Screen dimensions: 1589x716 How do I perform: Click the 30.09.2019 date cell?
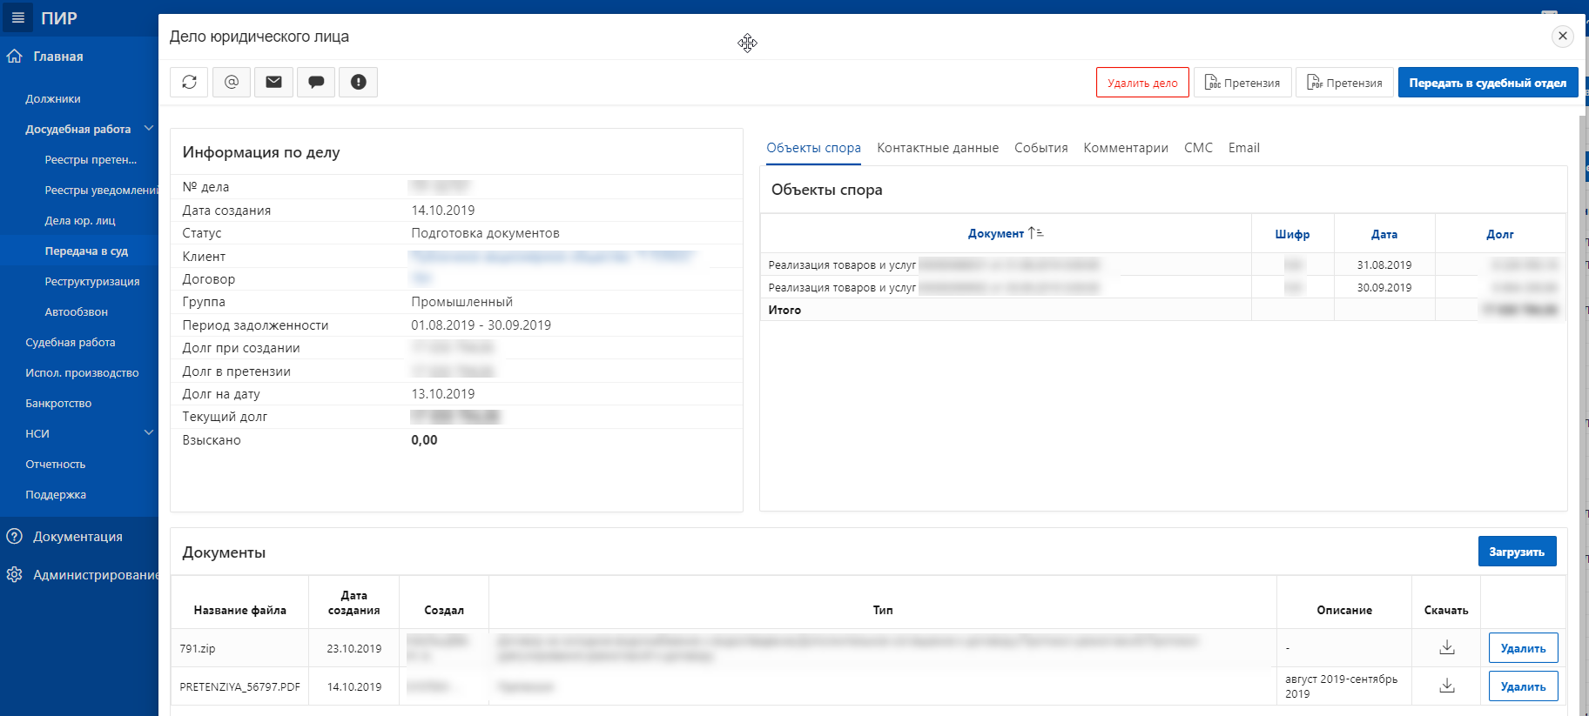click(x=1384, y=287)
